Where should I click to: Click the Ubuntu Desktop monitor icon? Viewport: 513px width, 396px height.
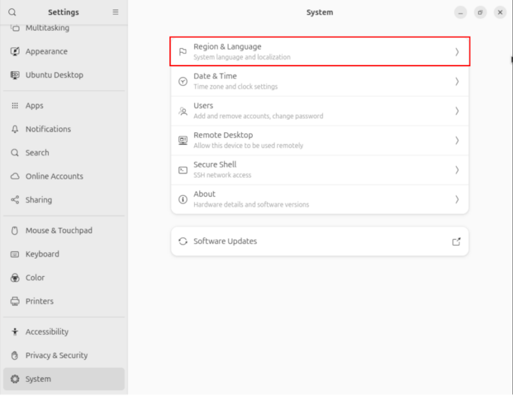pos(16,75)
